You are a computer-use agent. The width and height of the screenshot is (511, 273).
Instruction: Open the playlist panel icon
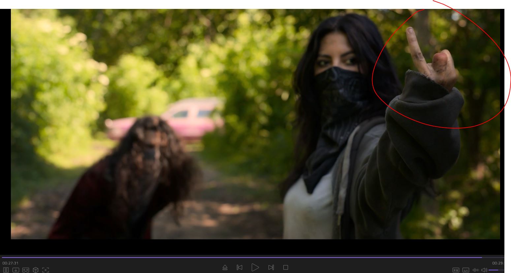click(6, 270)
